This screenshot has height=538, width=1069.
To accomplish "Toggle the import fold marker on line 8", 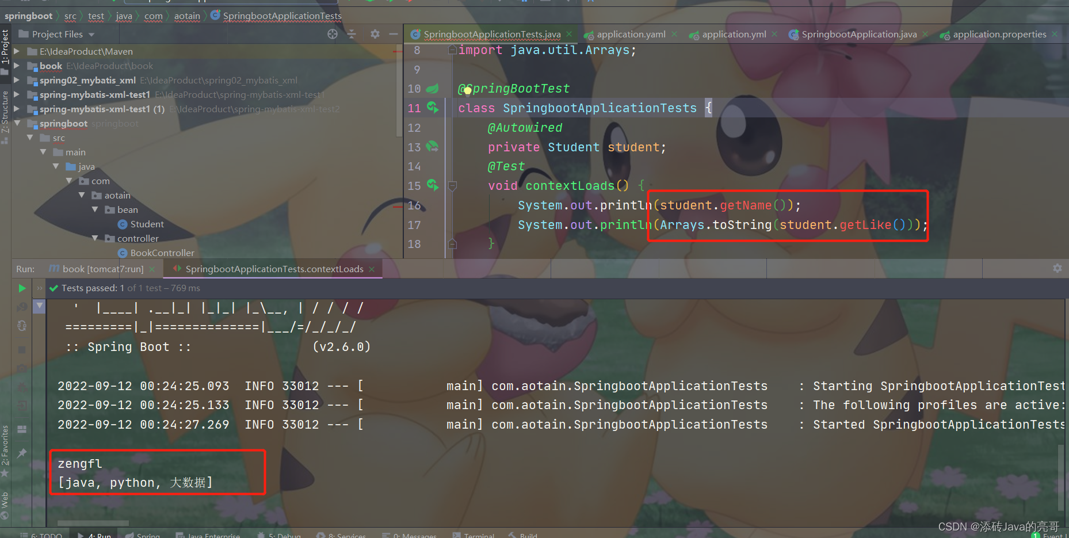I will (452, 50).
